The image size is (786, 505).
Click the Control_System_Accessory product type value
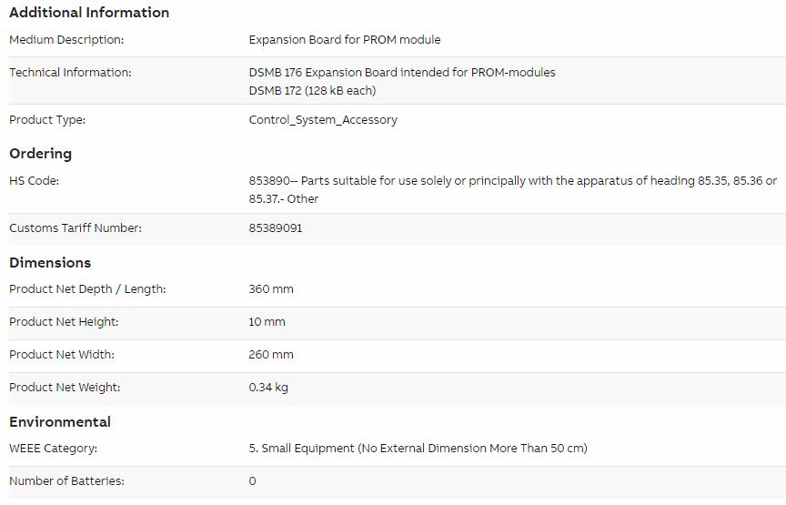(x=323, y=120)
